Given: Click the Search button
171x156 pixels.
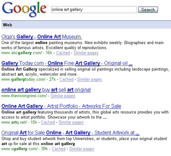Looking at the screenshot, I should tap(148, 10).
